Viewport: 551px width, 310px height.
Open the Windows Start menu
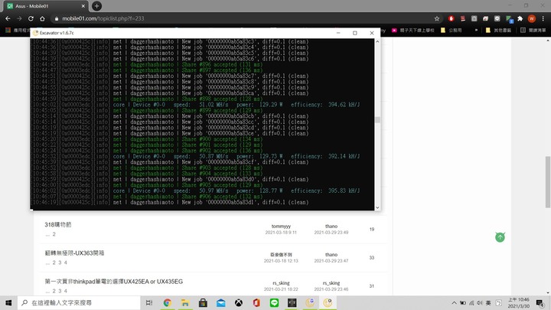point(8,302)
